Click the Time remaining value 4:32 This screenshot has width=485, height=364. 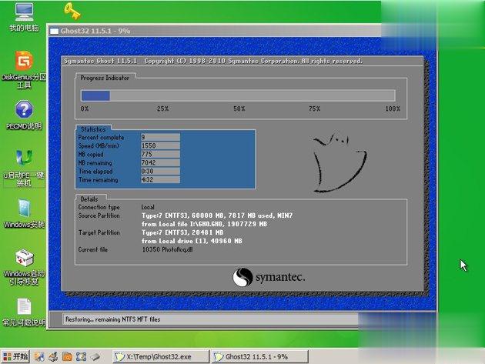160,179
